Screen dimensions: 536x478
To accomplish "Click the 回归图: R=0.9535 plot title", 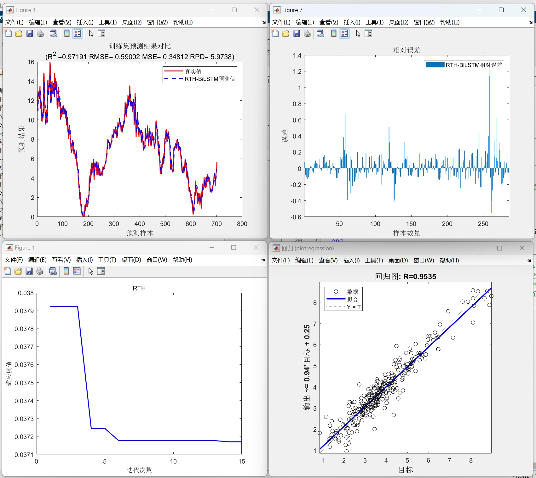I will 406,277.
